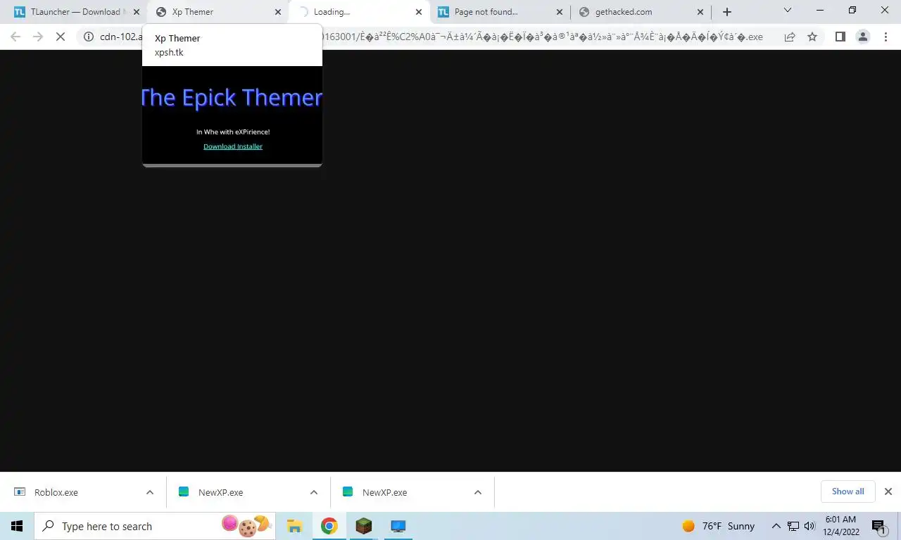Close the Loading... tab
901x540 pixels.
[419, 12]
